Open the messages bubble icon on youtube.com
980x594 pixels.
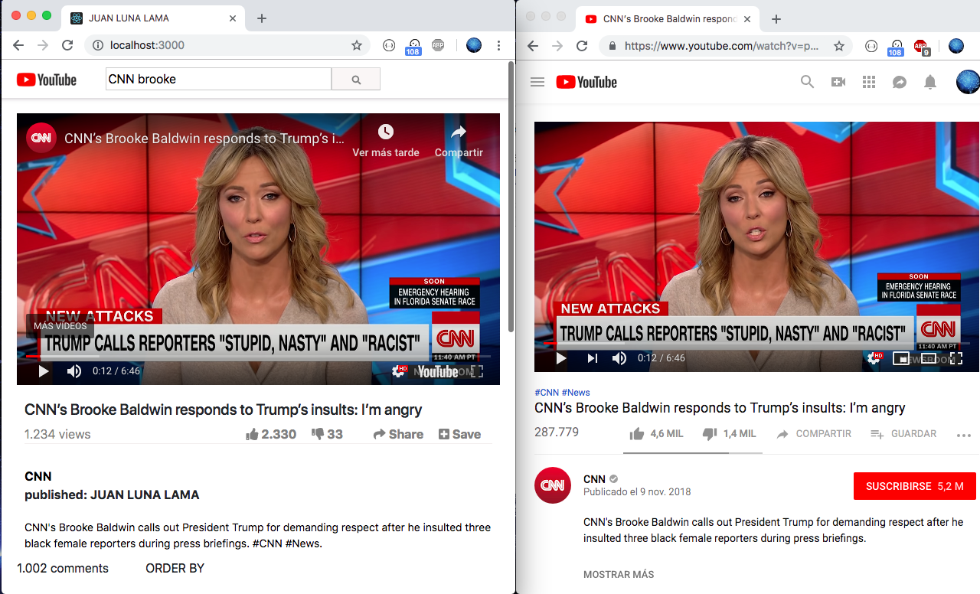point(900,82)
